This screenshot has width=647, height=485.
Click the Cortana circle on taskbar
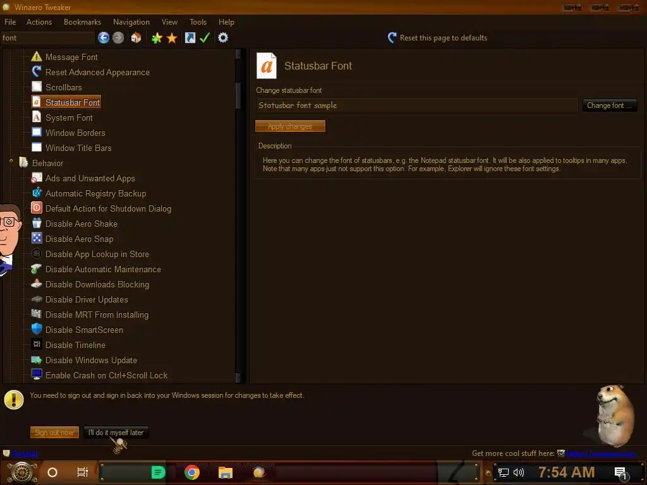[x=52, y=472]
